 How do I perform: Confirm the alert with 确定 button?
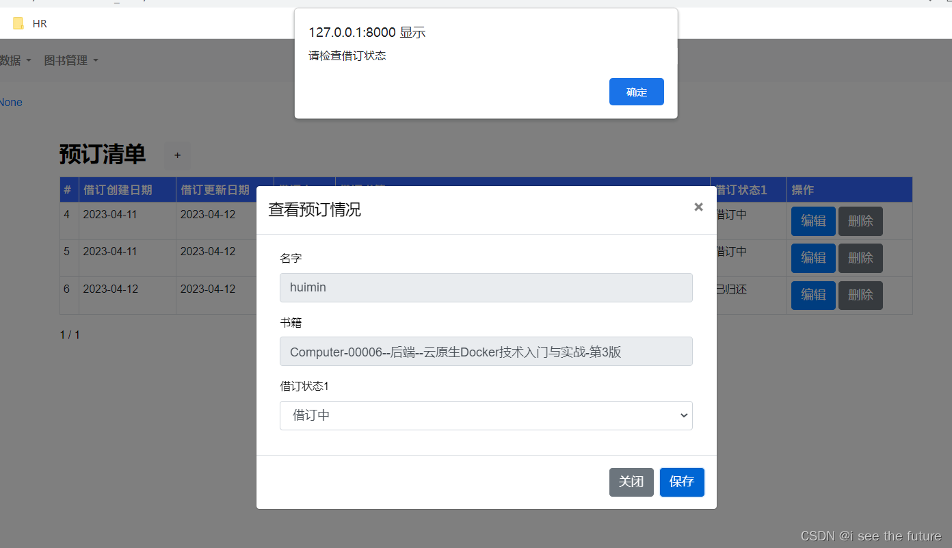click(636, 92)
